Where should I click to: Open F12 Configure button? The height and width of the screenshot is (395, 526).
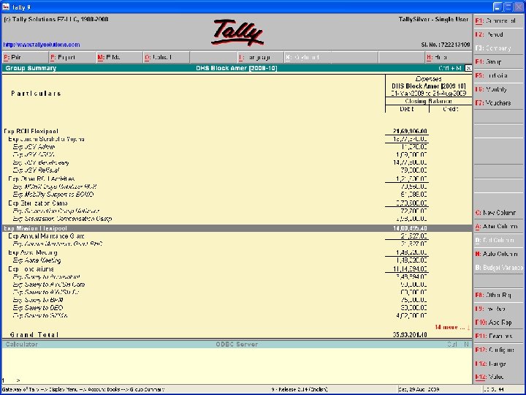(x=498, y=350)
